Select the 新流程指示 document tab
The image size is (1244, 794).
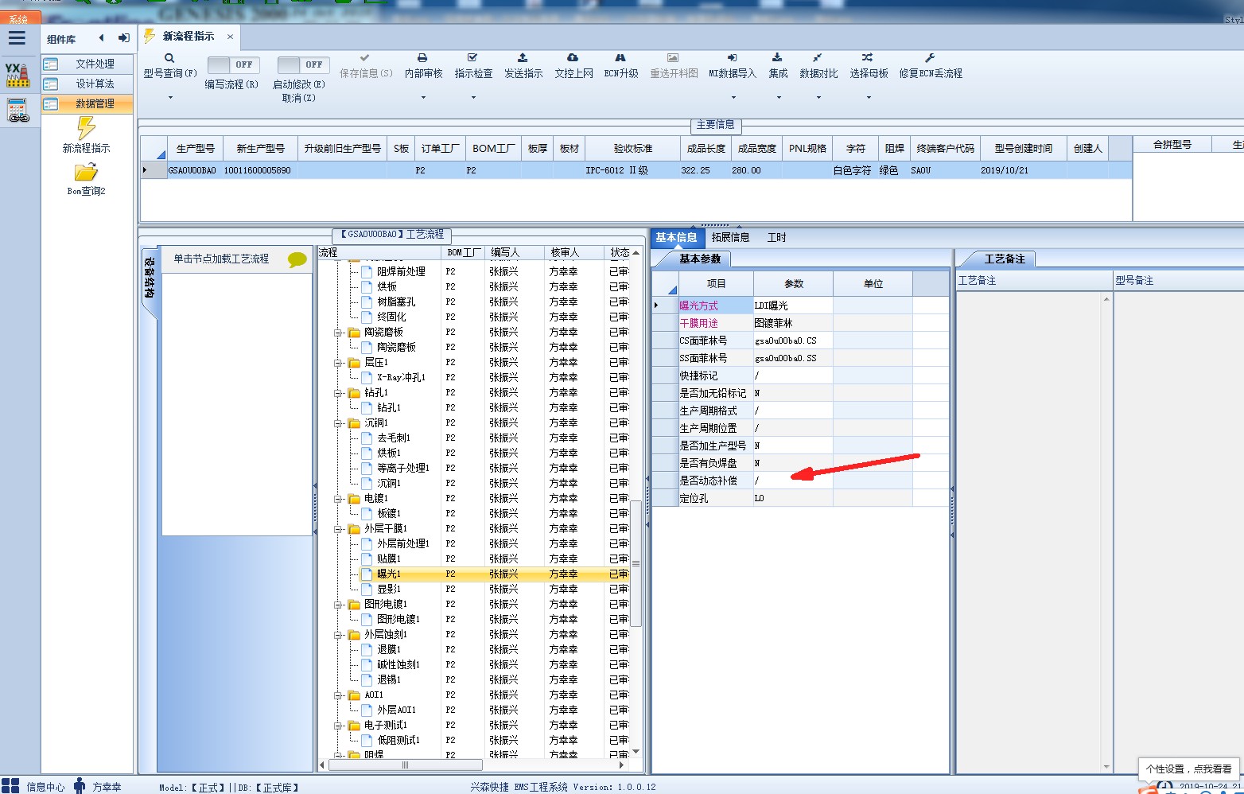pyautogui.click(x=189, y=37)
